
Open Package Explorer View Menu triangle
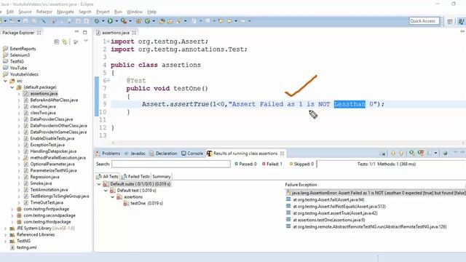86,41
